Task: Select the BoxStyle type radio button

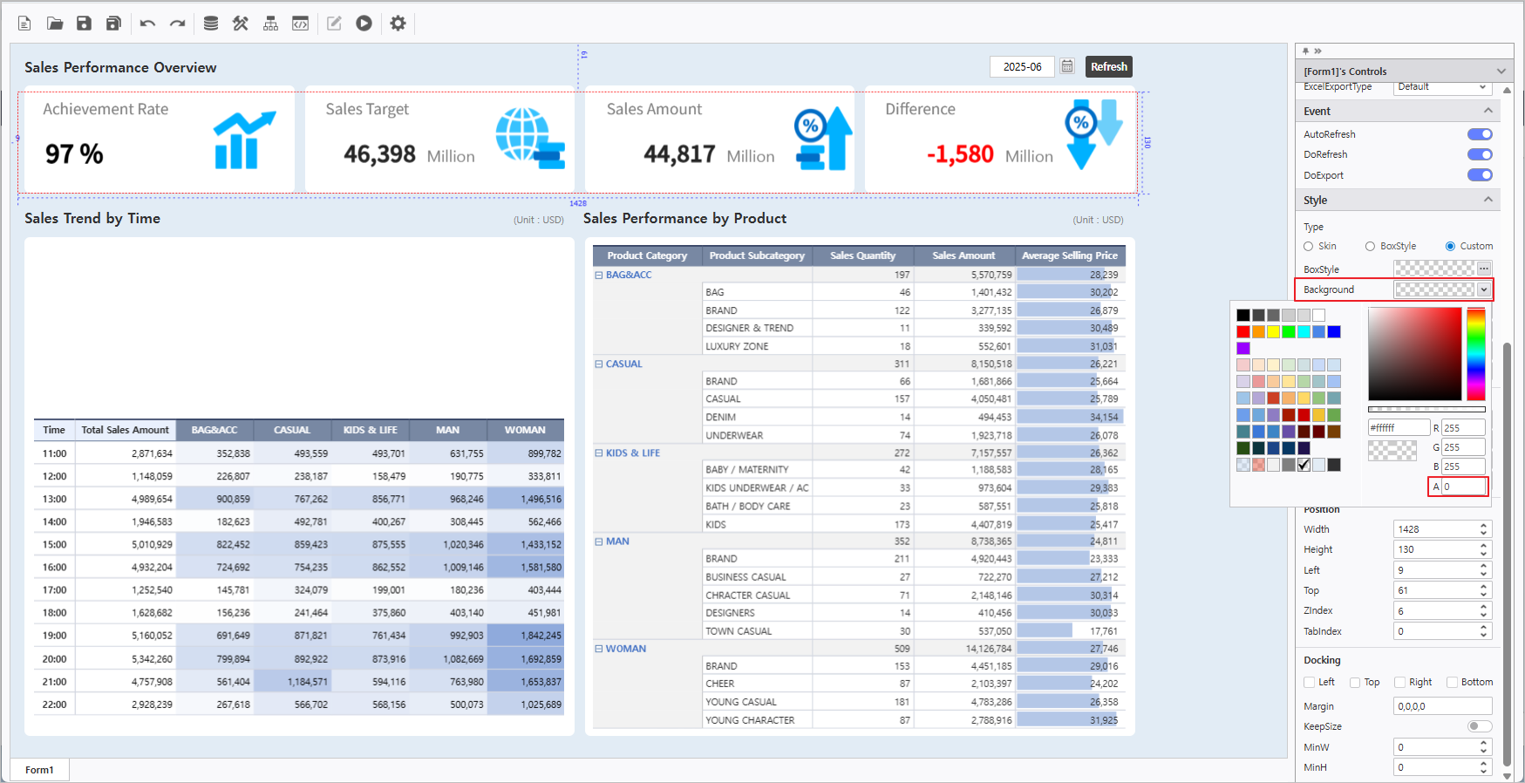Action: pos(1370,247)
